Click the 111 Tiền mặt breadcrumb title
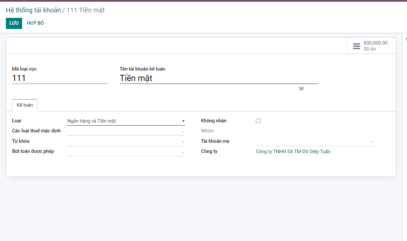This screenshot has width=407, height=241. pos(85,10)
